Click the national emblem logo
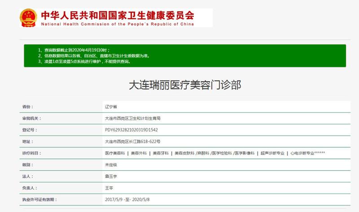359x212 pixels. coord(28,18)
